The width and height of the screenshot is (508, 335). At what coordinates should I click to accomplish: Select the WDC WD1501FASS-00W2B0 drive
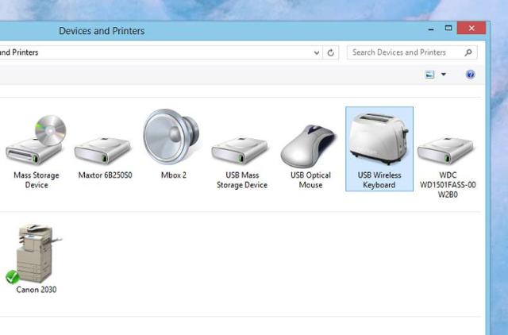[x=447, y=148]
